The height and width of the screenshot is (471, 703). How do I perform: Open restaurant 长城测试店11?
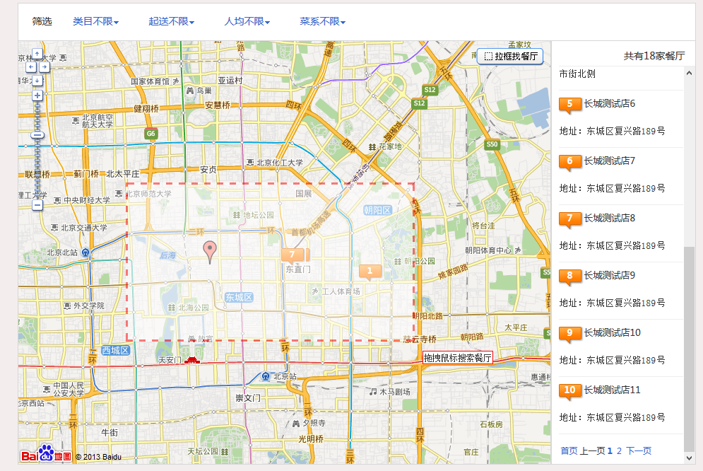pyautogui.click(x=612, y=390)
